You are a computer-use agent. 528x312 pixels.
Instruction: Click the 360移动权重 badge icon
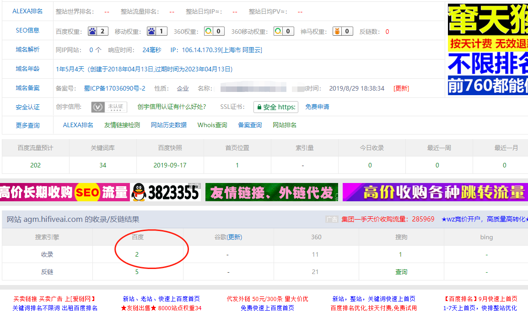(284, 31)
